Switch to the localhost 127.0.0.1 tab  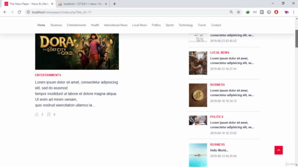click(83, 4)
